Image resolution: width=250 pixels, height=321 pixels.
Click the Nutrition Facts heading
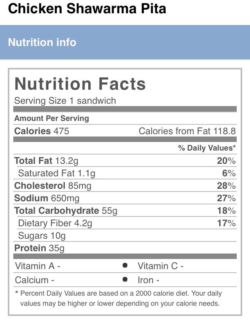(80, 84)
